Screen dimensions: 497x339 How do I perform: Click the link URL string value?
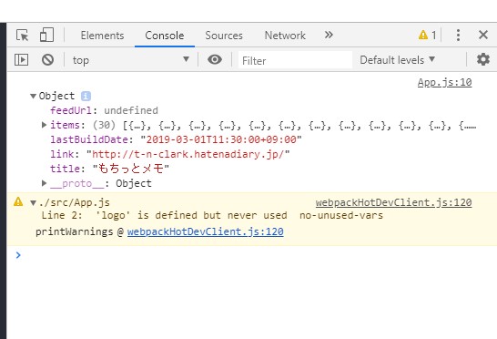pos(188,154)
